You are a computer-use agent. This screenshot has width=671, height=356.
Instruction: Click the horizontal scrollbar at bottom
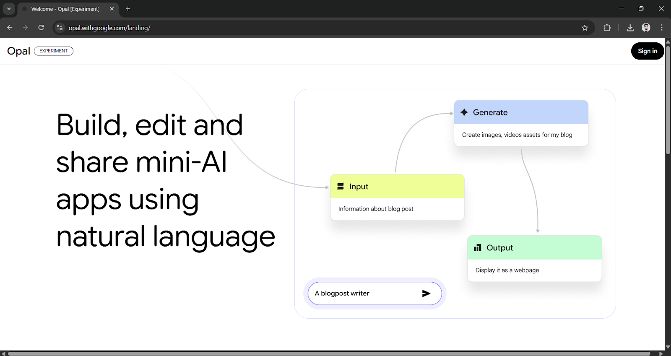329,353
